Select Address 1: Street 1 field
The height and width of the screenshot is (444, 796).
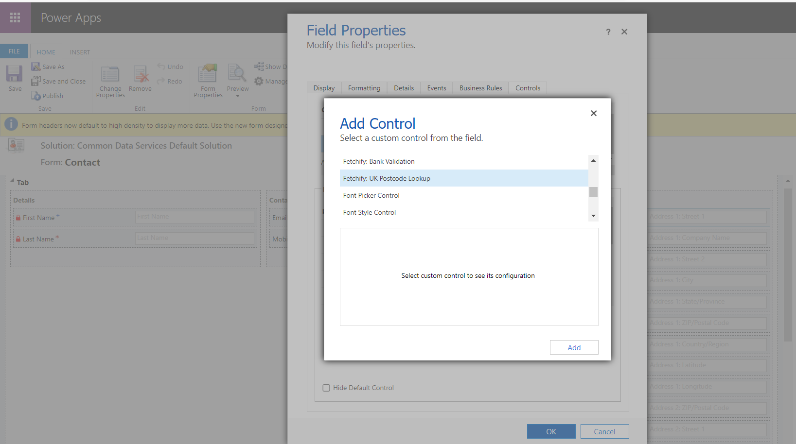[708, 217]
